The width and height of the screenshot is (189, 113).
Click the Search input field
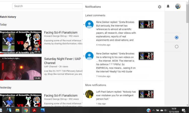click(x=47, y=6)
